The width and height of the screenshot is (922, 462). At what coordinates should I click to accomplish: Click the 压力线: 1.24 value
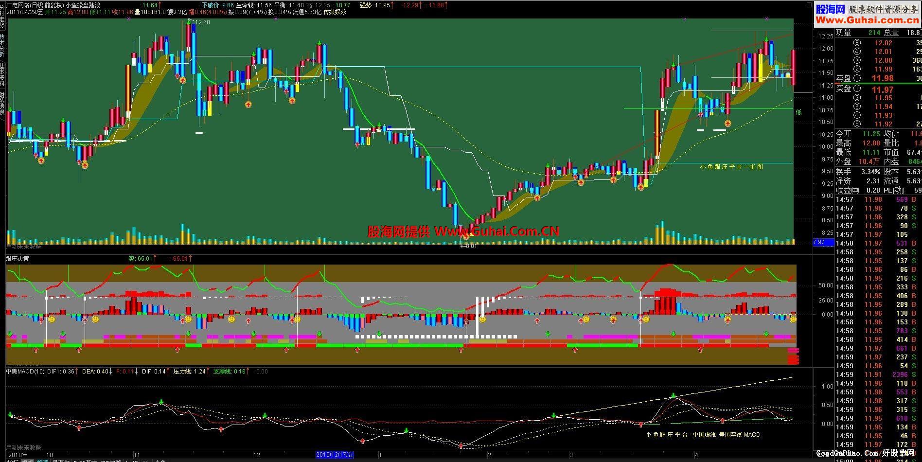tap(191, 372)
